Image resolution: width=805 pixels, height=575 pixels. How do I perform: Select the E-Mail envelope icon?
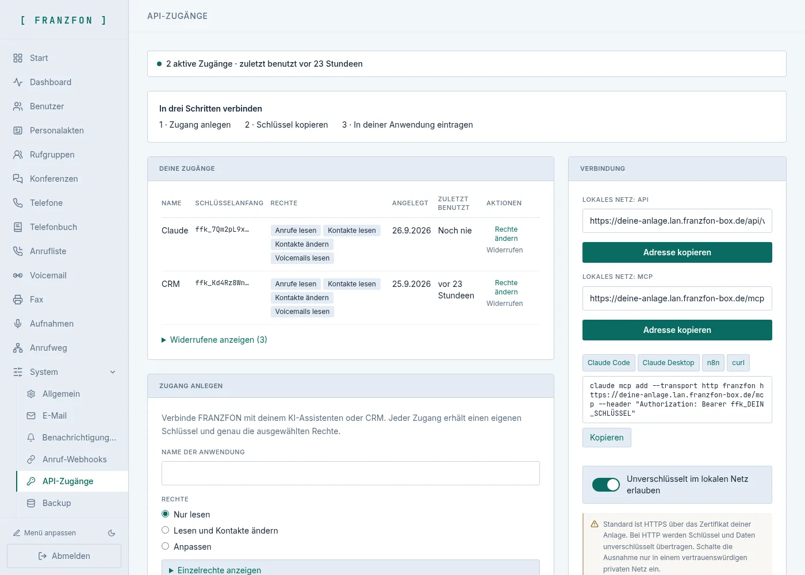[31, 416]
